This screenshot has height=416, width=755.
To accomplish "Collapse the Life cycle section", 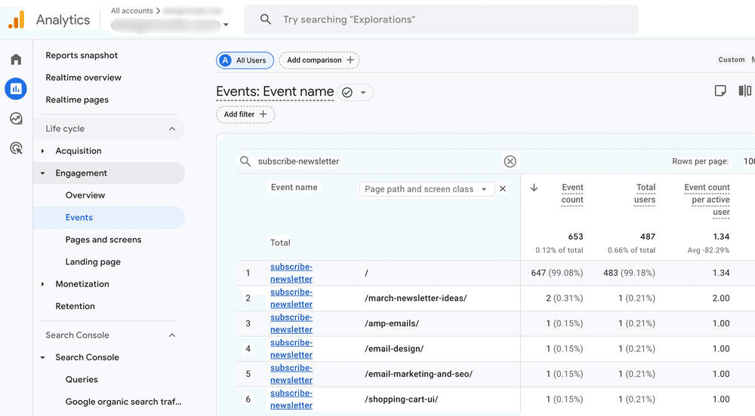I will point(172,129).
